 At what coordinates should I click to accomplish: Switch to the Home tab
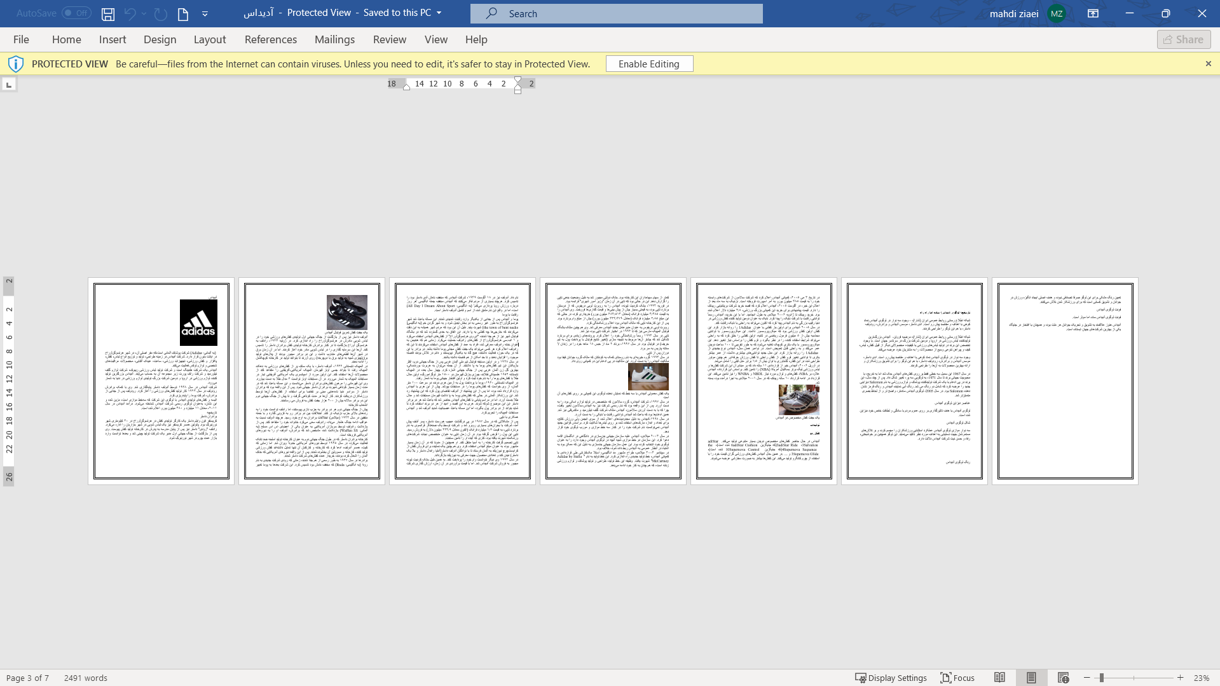click(x=66, y=39)
